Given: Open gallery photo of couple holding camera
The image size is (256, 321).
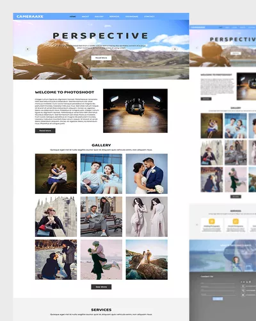Looking at the screenshot, I should [x=101, y=174].
